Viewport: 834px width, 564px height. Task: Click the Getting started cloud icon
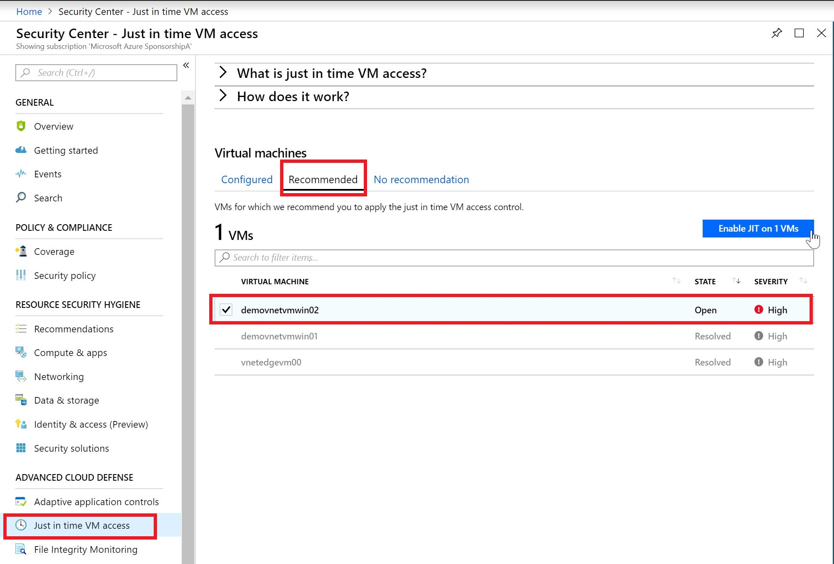coord(21,150)
